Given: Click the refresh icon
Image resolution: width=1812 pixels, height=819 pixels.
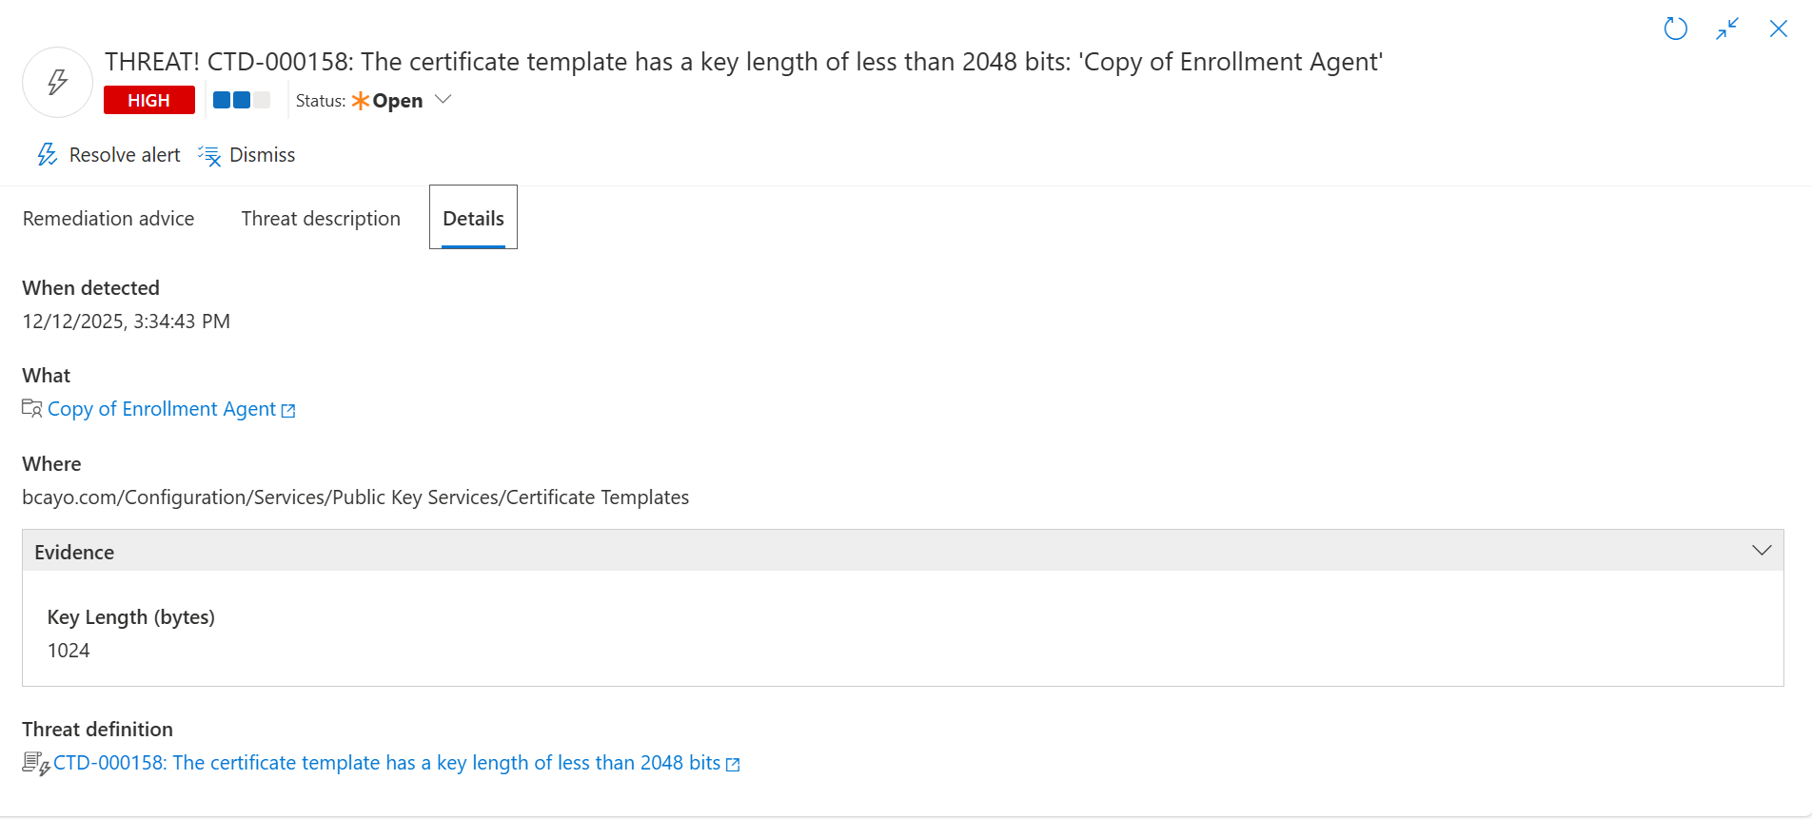Looking at the screenshot, I should pyautogui.click(x=1675, y=29).
